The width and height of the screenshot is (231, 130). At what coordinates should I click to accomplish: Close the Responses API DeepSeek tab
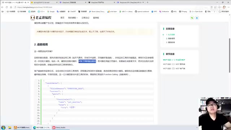coord(143,3)
